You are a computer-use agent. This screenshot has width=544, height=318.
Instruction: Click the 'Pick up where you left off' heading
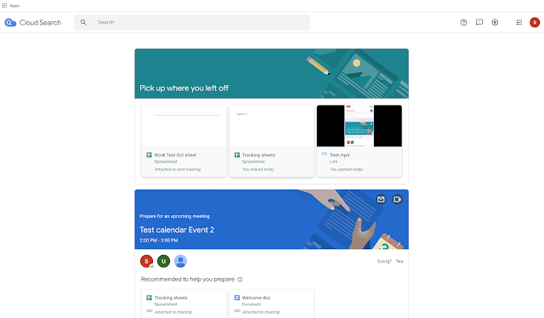184,88
